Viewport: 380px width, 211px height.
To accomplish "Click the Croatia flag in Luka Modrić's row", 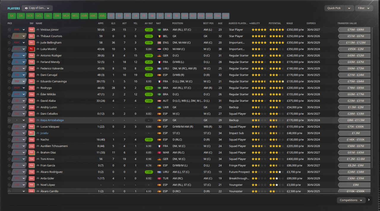I will pyautogui.click(x=159, y=49).
